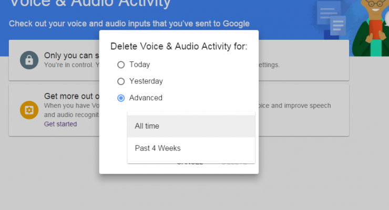The width and height of the screenshot is (389, 210).
Task: Click the "Only you can" card heading
Action: click(x=71, y=55)
